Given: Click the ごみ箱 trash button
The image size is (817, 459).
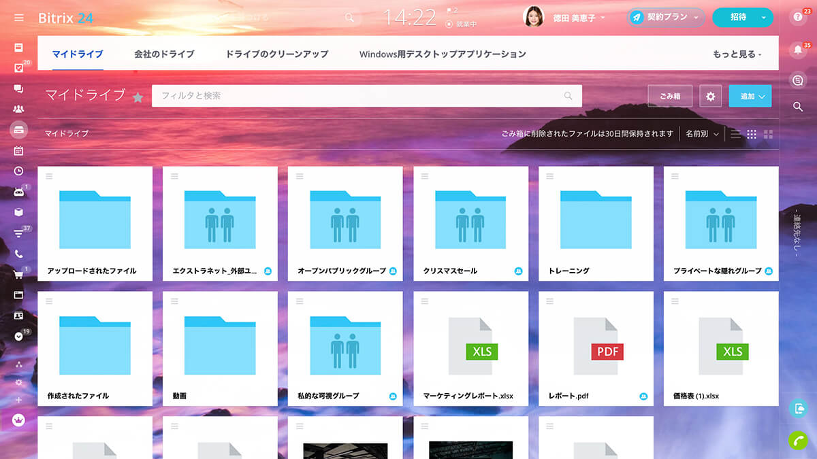Looking at the screenshot, I should click(x=671, y=96).
